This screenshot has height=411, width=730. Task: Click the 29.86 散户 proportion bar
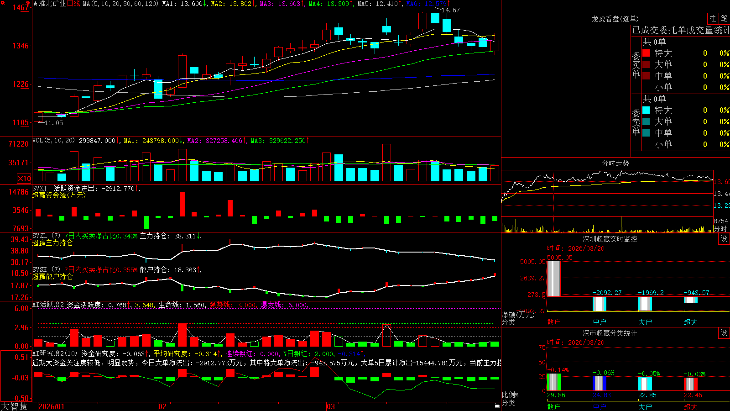pyautogui.click(x=554, y=382)
